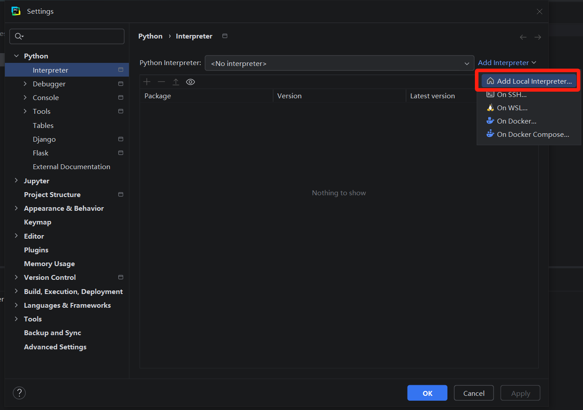
Task: Close the Settings dialog
Action: click(x=540, y=12)
